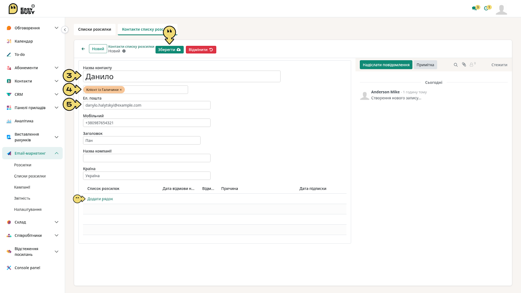Open the EasyBusy logo home

coord(21,9)
